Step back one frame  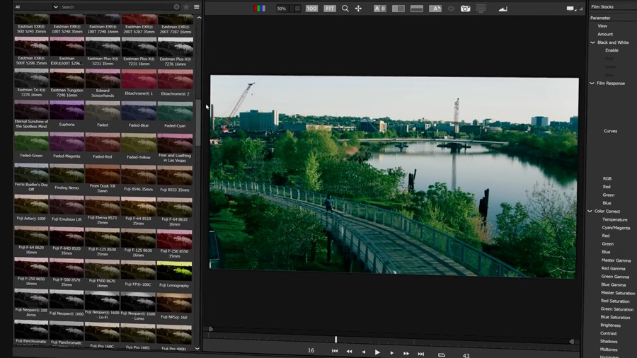364,352
